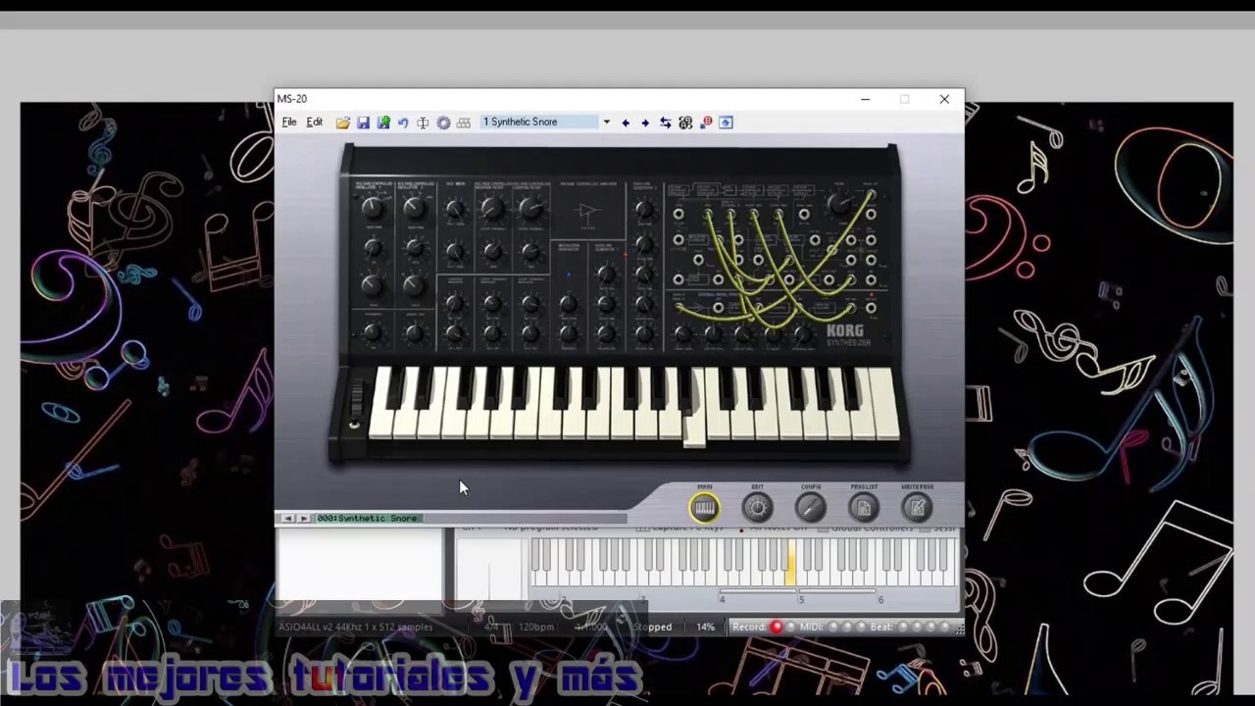Click the swap arrows toolbar icon
This screenshot has height=706, width=1255.
click(666, 123)
